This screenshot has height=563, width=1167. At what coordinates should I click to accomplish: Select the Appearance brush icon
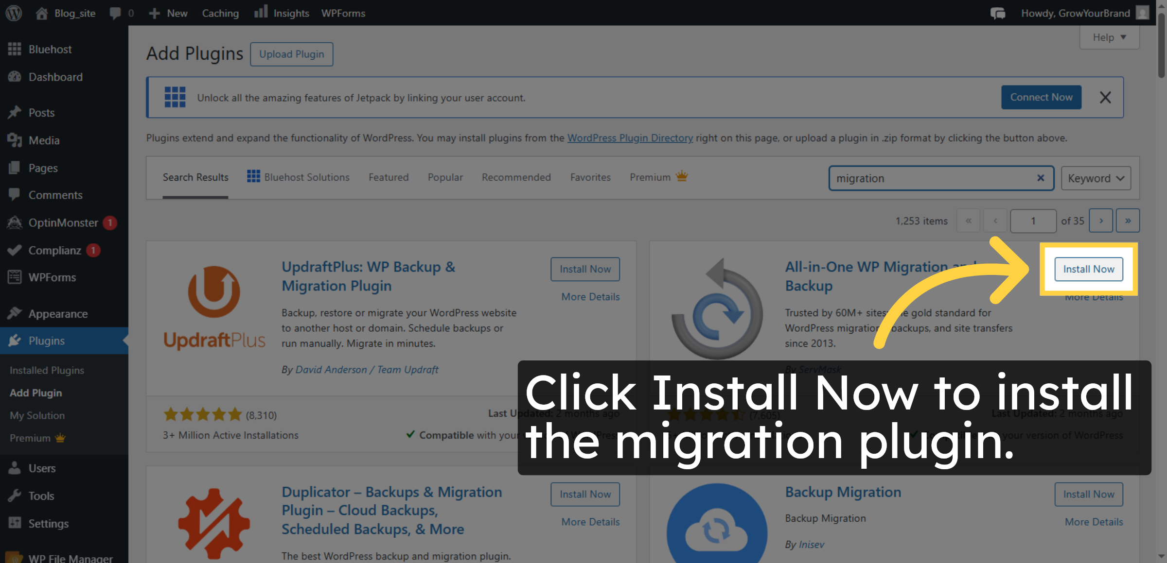click(15, 313)
